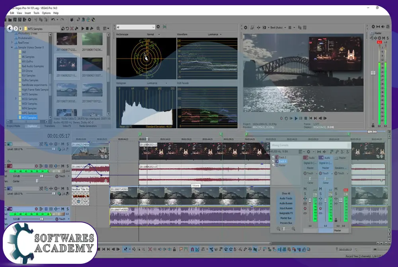Image resolution: width=398 pixels, height=267 pixels.
Task: Click 'Audio Tracks' in Mixing Console
Action: click(x=286, y=198)
